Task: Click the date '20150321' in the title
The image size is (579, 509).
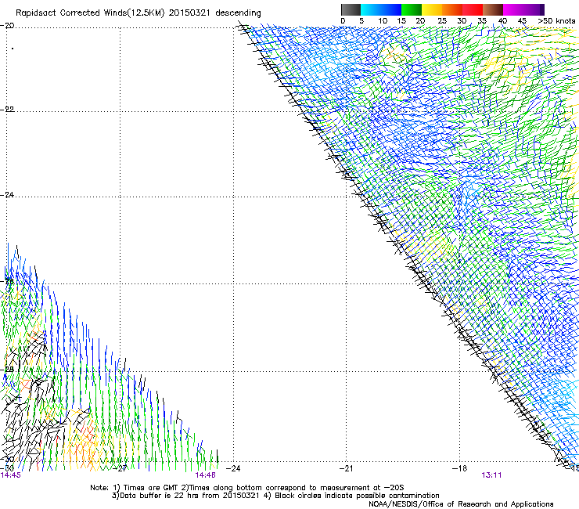Action: click(189, 13)
